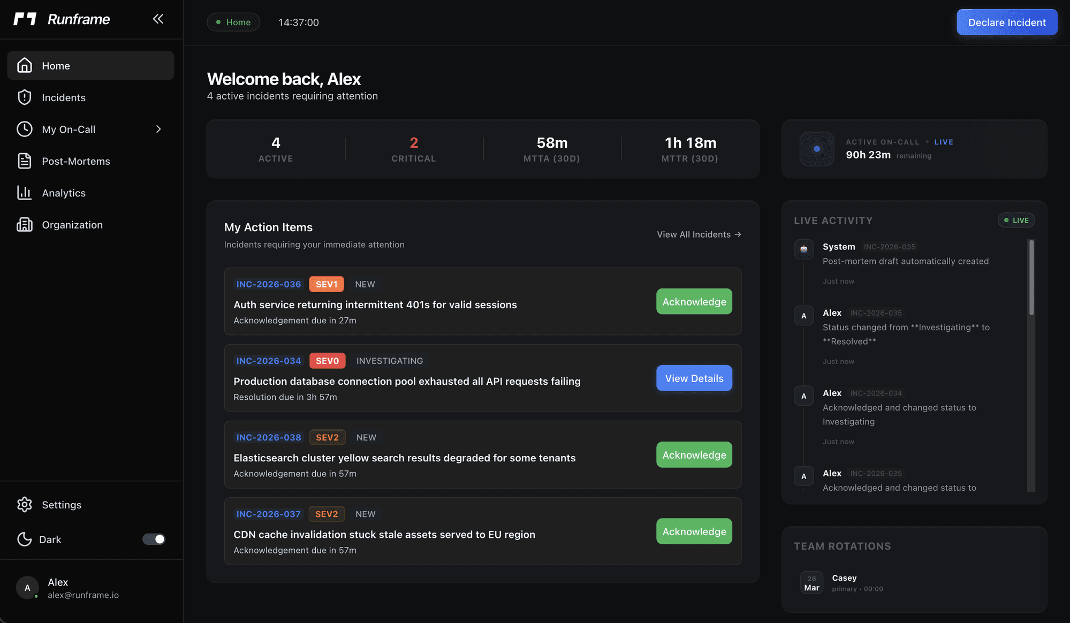This screenshot has height=623, width=1070.
Task: Toggle Dark mode off
Action: pos(154,539)
